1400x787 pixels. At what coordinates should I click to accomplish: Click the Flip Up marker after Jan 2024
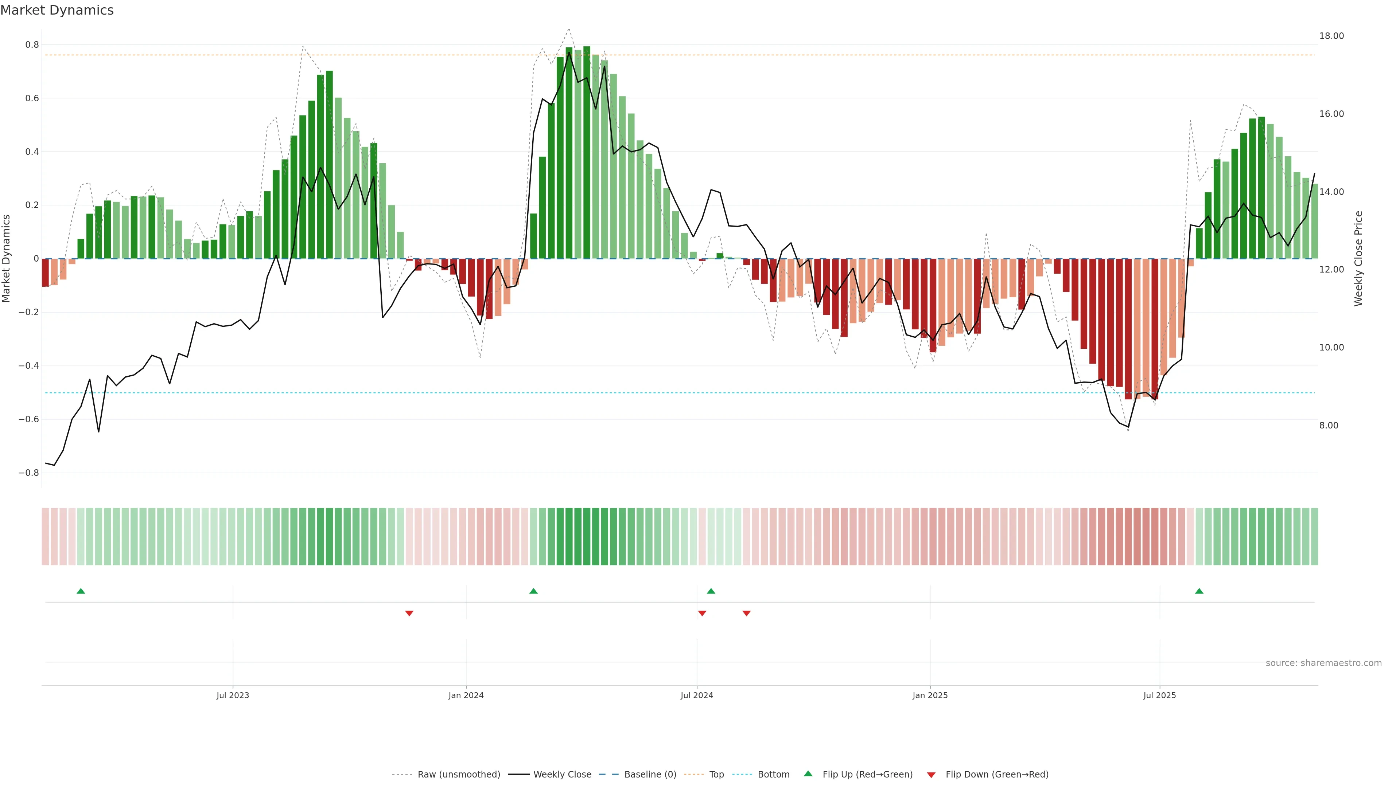533,591
